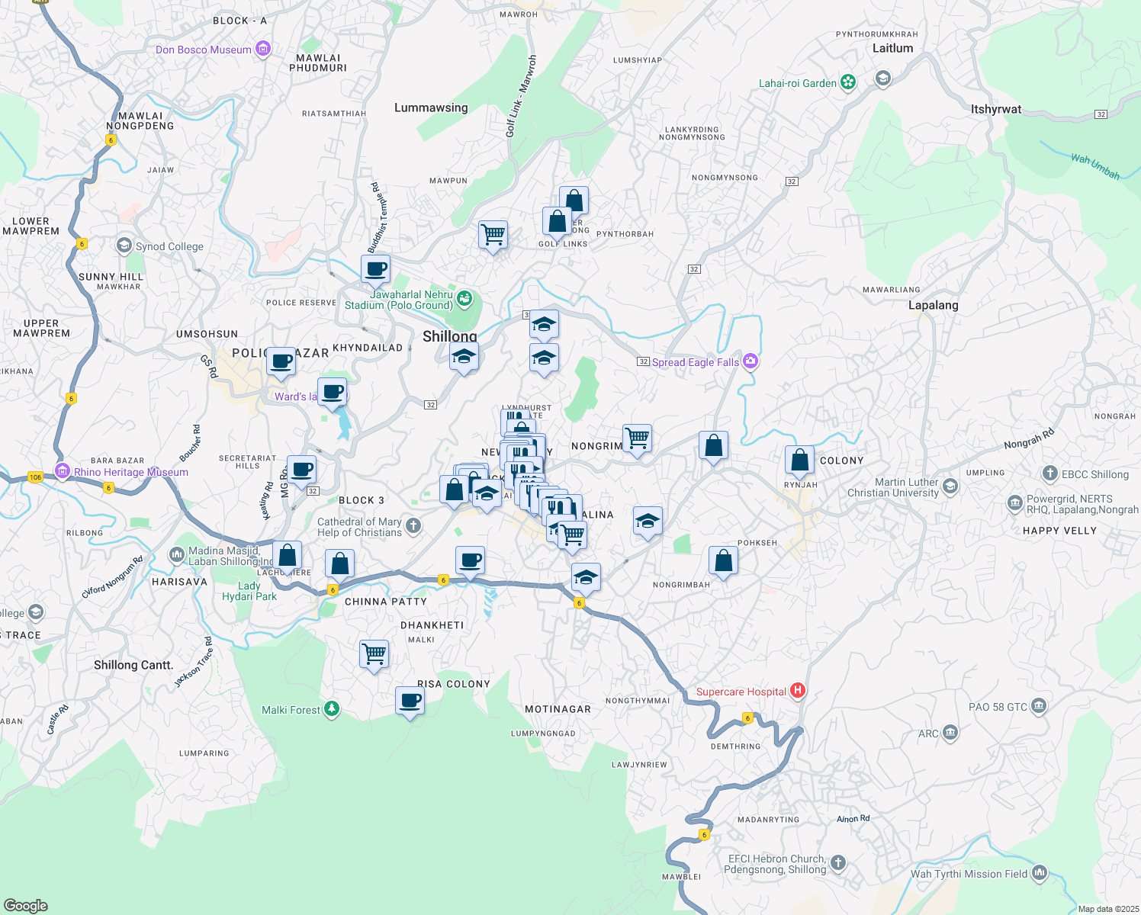The width and height of the screenshot is (1141, 915).
Task: Select the Shillong Cantt. label
Action: click(x=133, y=665)
